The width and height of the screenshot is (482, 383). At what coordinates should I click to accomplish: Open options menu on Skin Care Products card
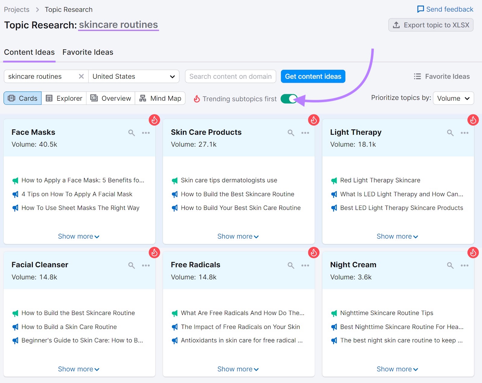(305, 132)
